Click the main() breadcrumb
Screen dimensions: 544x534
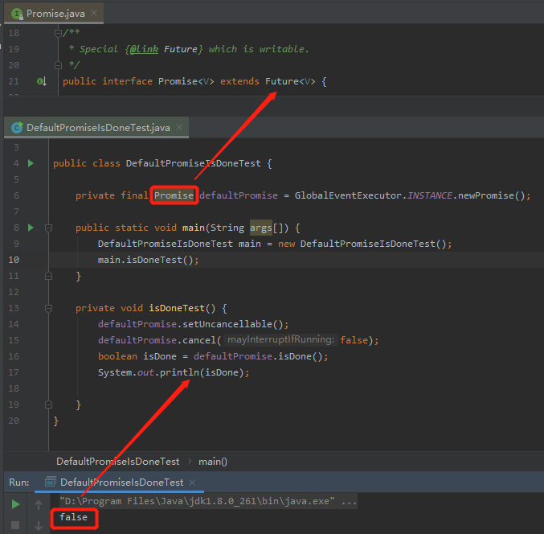coord(213,462)
